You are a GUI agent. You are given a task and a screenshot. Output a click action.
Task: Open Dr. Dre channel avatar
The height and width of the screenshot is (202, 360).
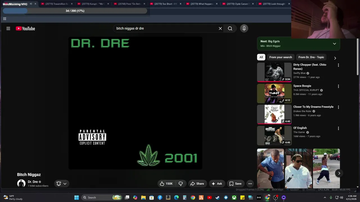click(x=21, y=183)
